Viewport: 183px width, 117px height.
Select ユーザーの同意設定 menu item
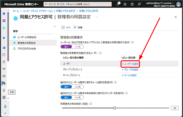[x=33, y=37]
